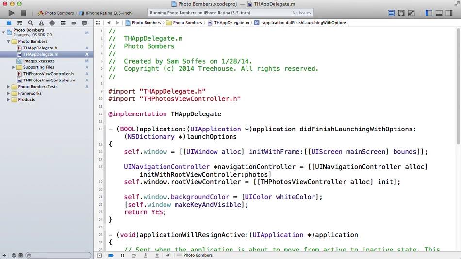Stop the running app with Stop button
Image resolution: width=461 pixels, height=259 pixels.
(x=23, y=13)
